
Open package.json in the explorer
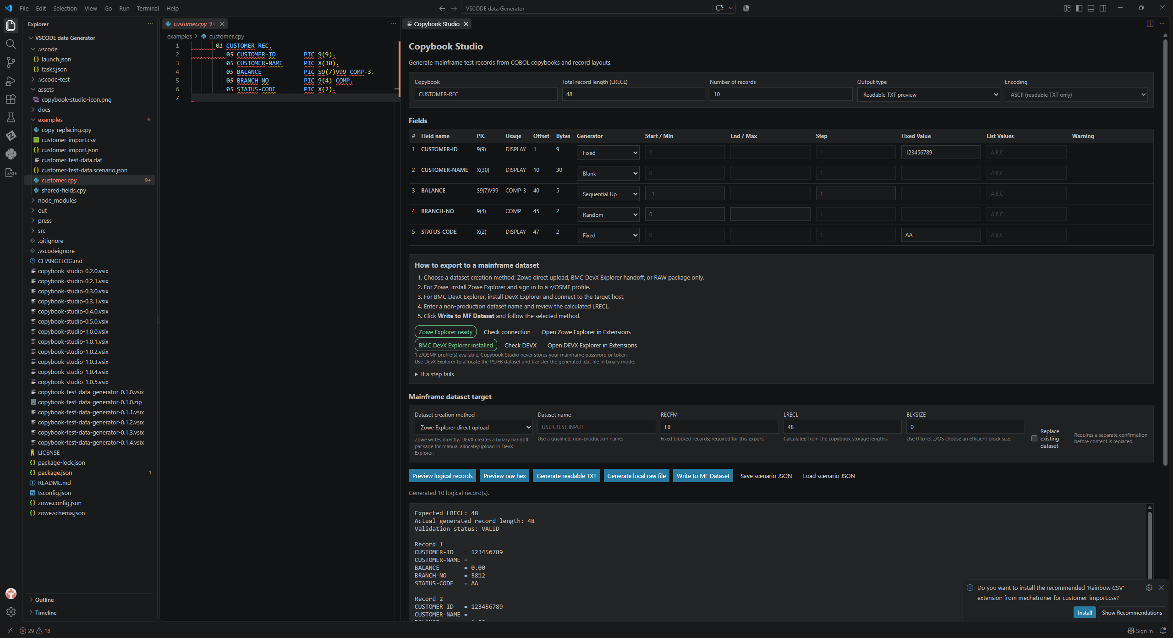click(55, 473)
